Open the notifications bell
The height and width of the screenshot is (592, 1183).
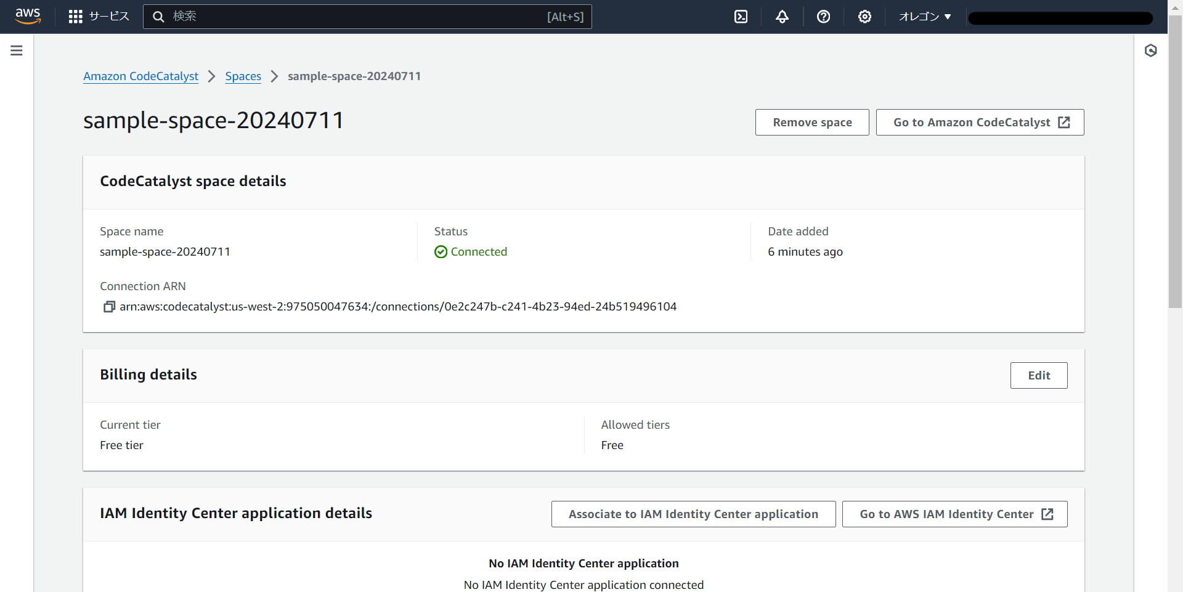[781, 17]
